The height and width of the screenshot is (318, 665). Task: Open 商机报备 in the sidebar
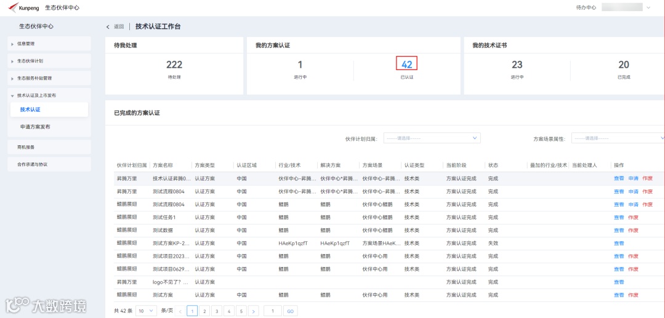click(x=49, y=147)
